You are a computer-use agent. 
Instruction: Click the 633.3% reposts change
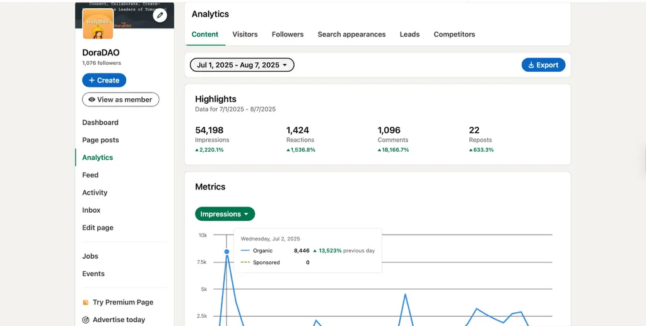481,150
